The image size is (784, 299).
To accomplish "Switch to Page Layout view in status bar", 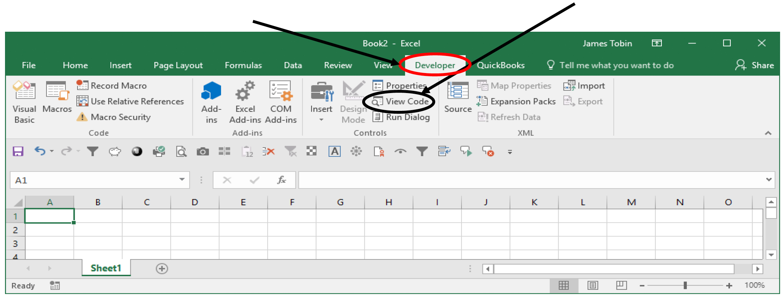I will [x=593, y=285].
